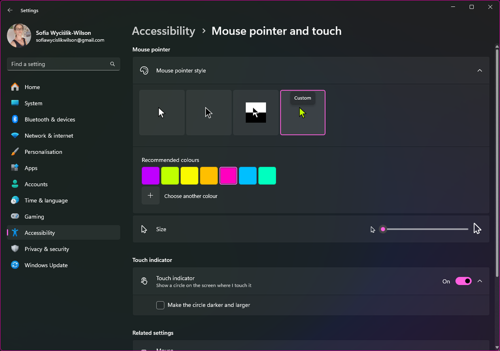Enable Make the circle darker and larger
500x351 pixels.
click(160, 305)
